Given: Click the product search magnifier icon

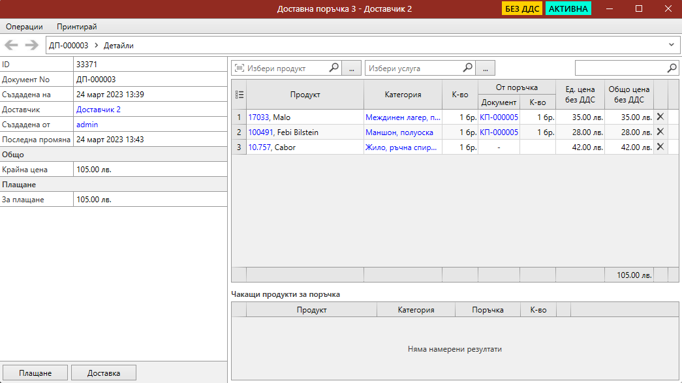Looking at the screenshot, I should 333,68.
